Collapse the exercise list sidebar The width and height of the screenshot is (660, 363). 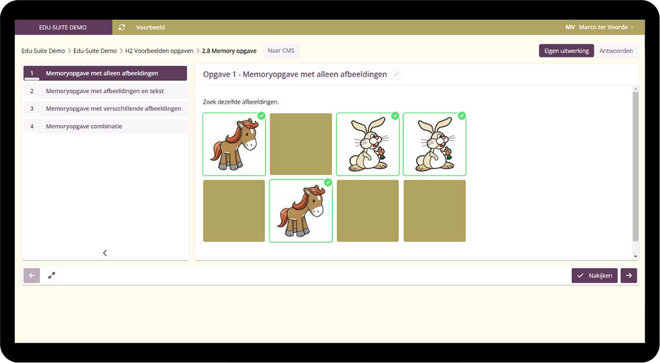click(105, 253)
